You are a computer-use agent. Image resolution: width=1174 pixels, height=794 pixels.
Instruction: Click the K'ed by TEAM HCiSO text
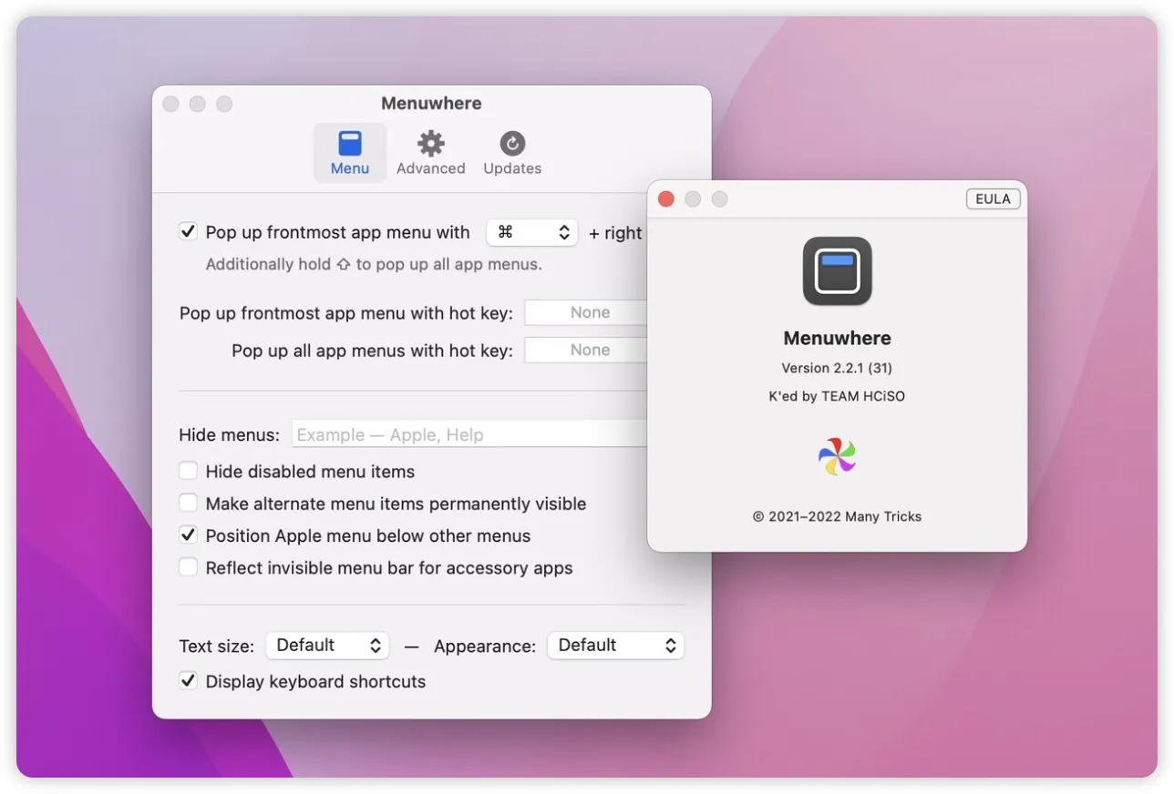tap(837, 396)
